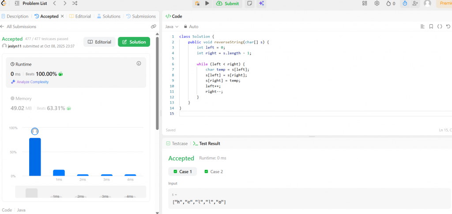Submit the solution
452x214 pixels.
[228, 4]
